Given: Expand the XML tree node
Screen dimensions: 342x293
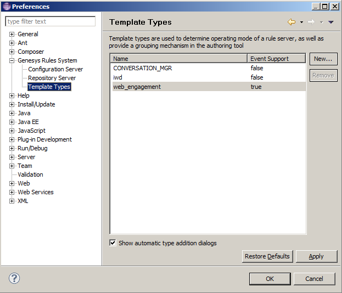Looking at the screenshot, I should click(x=12, y=201).
